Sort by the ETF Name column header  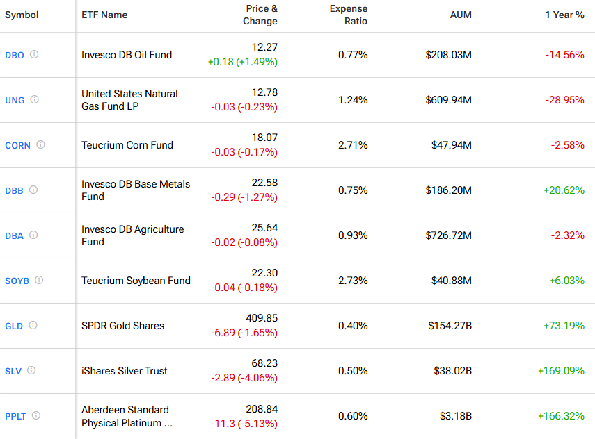coord(104,15)
